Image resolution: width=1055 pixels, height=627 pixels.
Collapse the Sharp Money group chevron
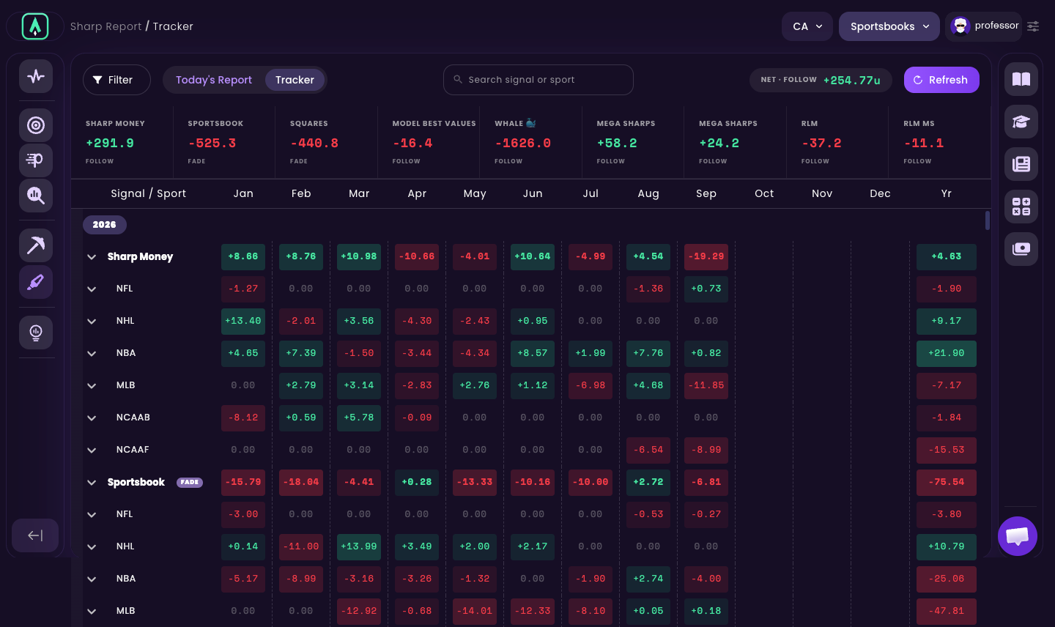[92, 256]
